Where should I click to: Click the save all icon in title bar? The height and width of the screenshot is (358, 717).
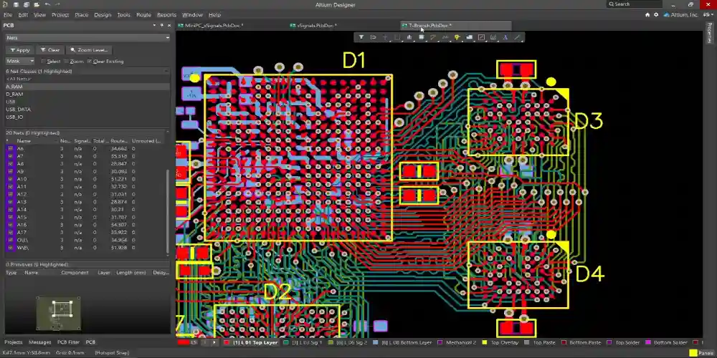(26, 4)
